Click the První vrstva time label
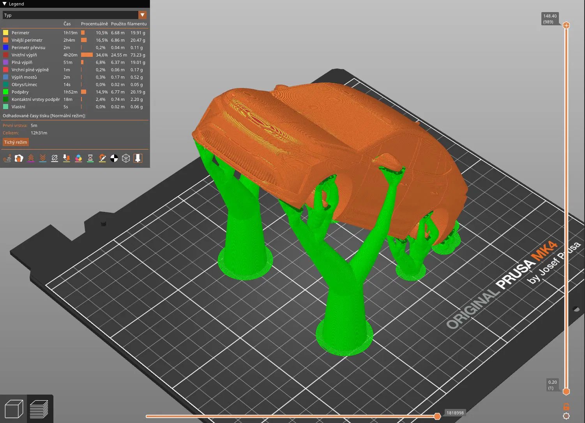Image resolution: width=585 pixels, height=423 pixels. [15, 125]
